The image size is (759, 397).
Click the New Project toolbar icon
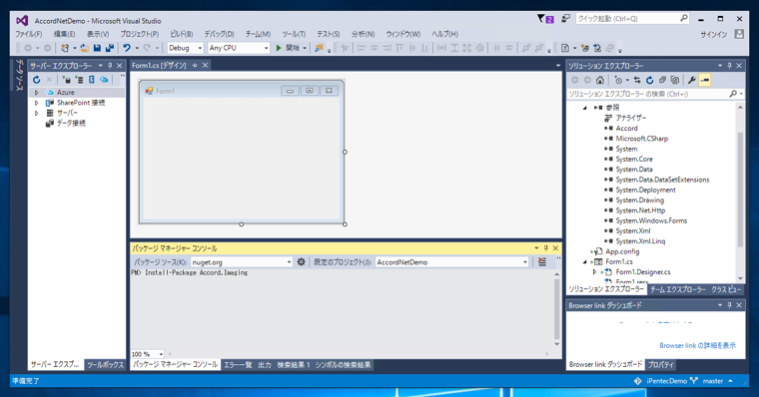click(65, 48)
